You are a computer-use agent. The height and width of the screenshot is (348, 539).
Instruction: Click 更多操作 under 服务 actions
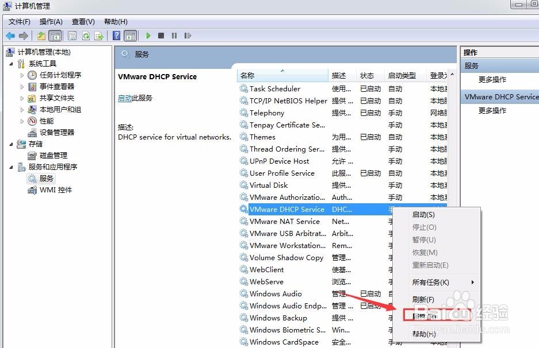[x=492, y=80]
